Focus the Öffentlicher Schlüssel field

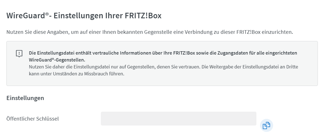click(178, 119)
